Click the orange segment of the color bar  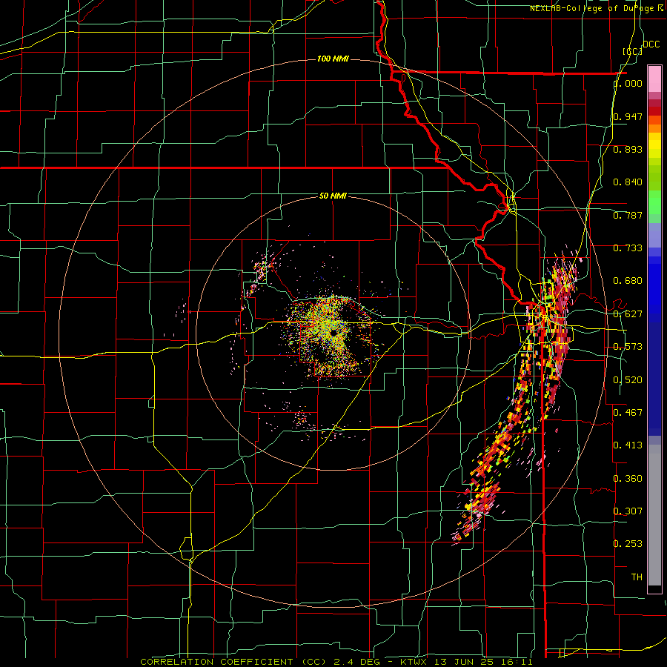[654, 128]
